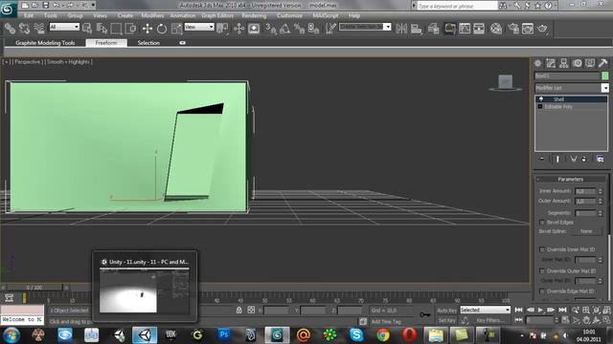Click the object color swatch beside name
This screenshot has width=613, height=344.
(605, 75)
